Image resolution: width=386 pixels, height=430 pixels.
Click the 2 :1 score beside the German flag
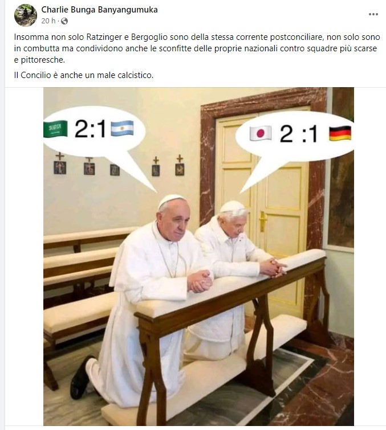pos(299,133)
